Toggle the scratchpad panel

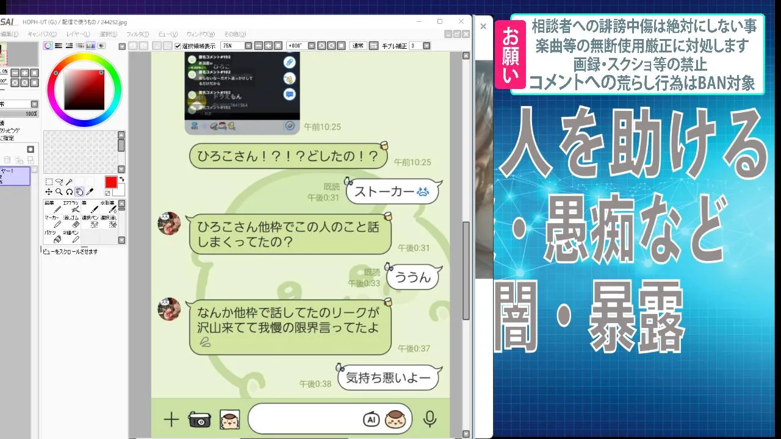point(101,46)
